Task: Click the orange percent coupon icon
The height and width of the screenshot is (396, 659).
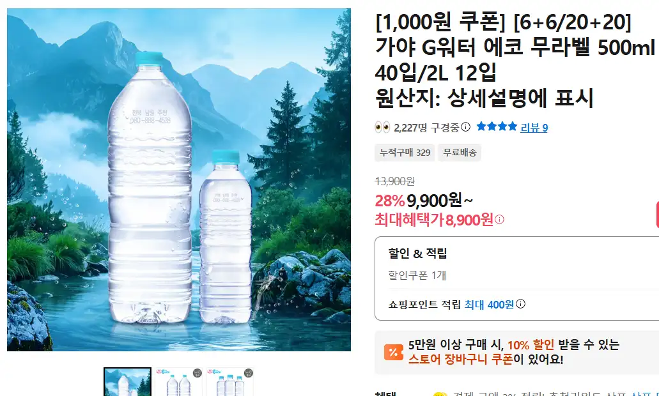Action: [393, 353]
